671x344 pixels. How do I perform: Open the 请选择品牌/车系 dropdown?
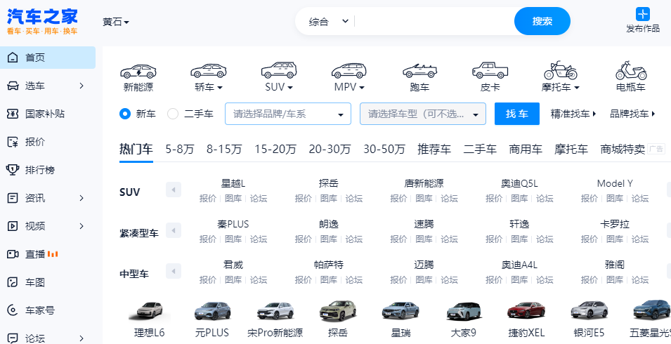pos(288,114)
